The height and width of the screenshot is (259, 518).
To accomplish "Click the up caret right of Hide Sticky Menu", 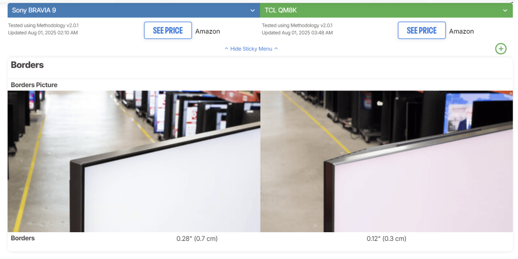I will tap(276, 48).
